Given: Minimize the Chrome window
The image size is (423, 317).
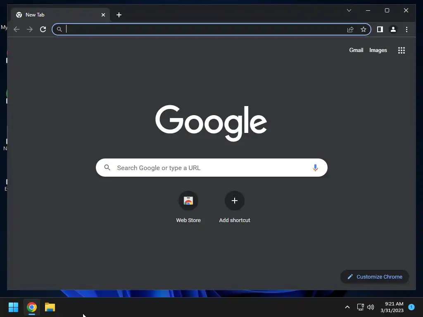Looking at the screenshot, I should click(x=368, y=10).
